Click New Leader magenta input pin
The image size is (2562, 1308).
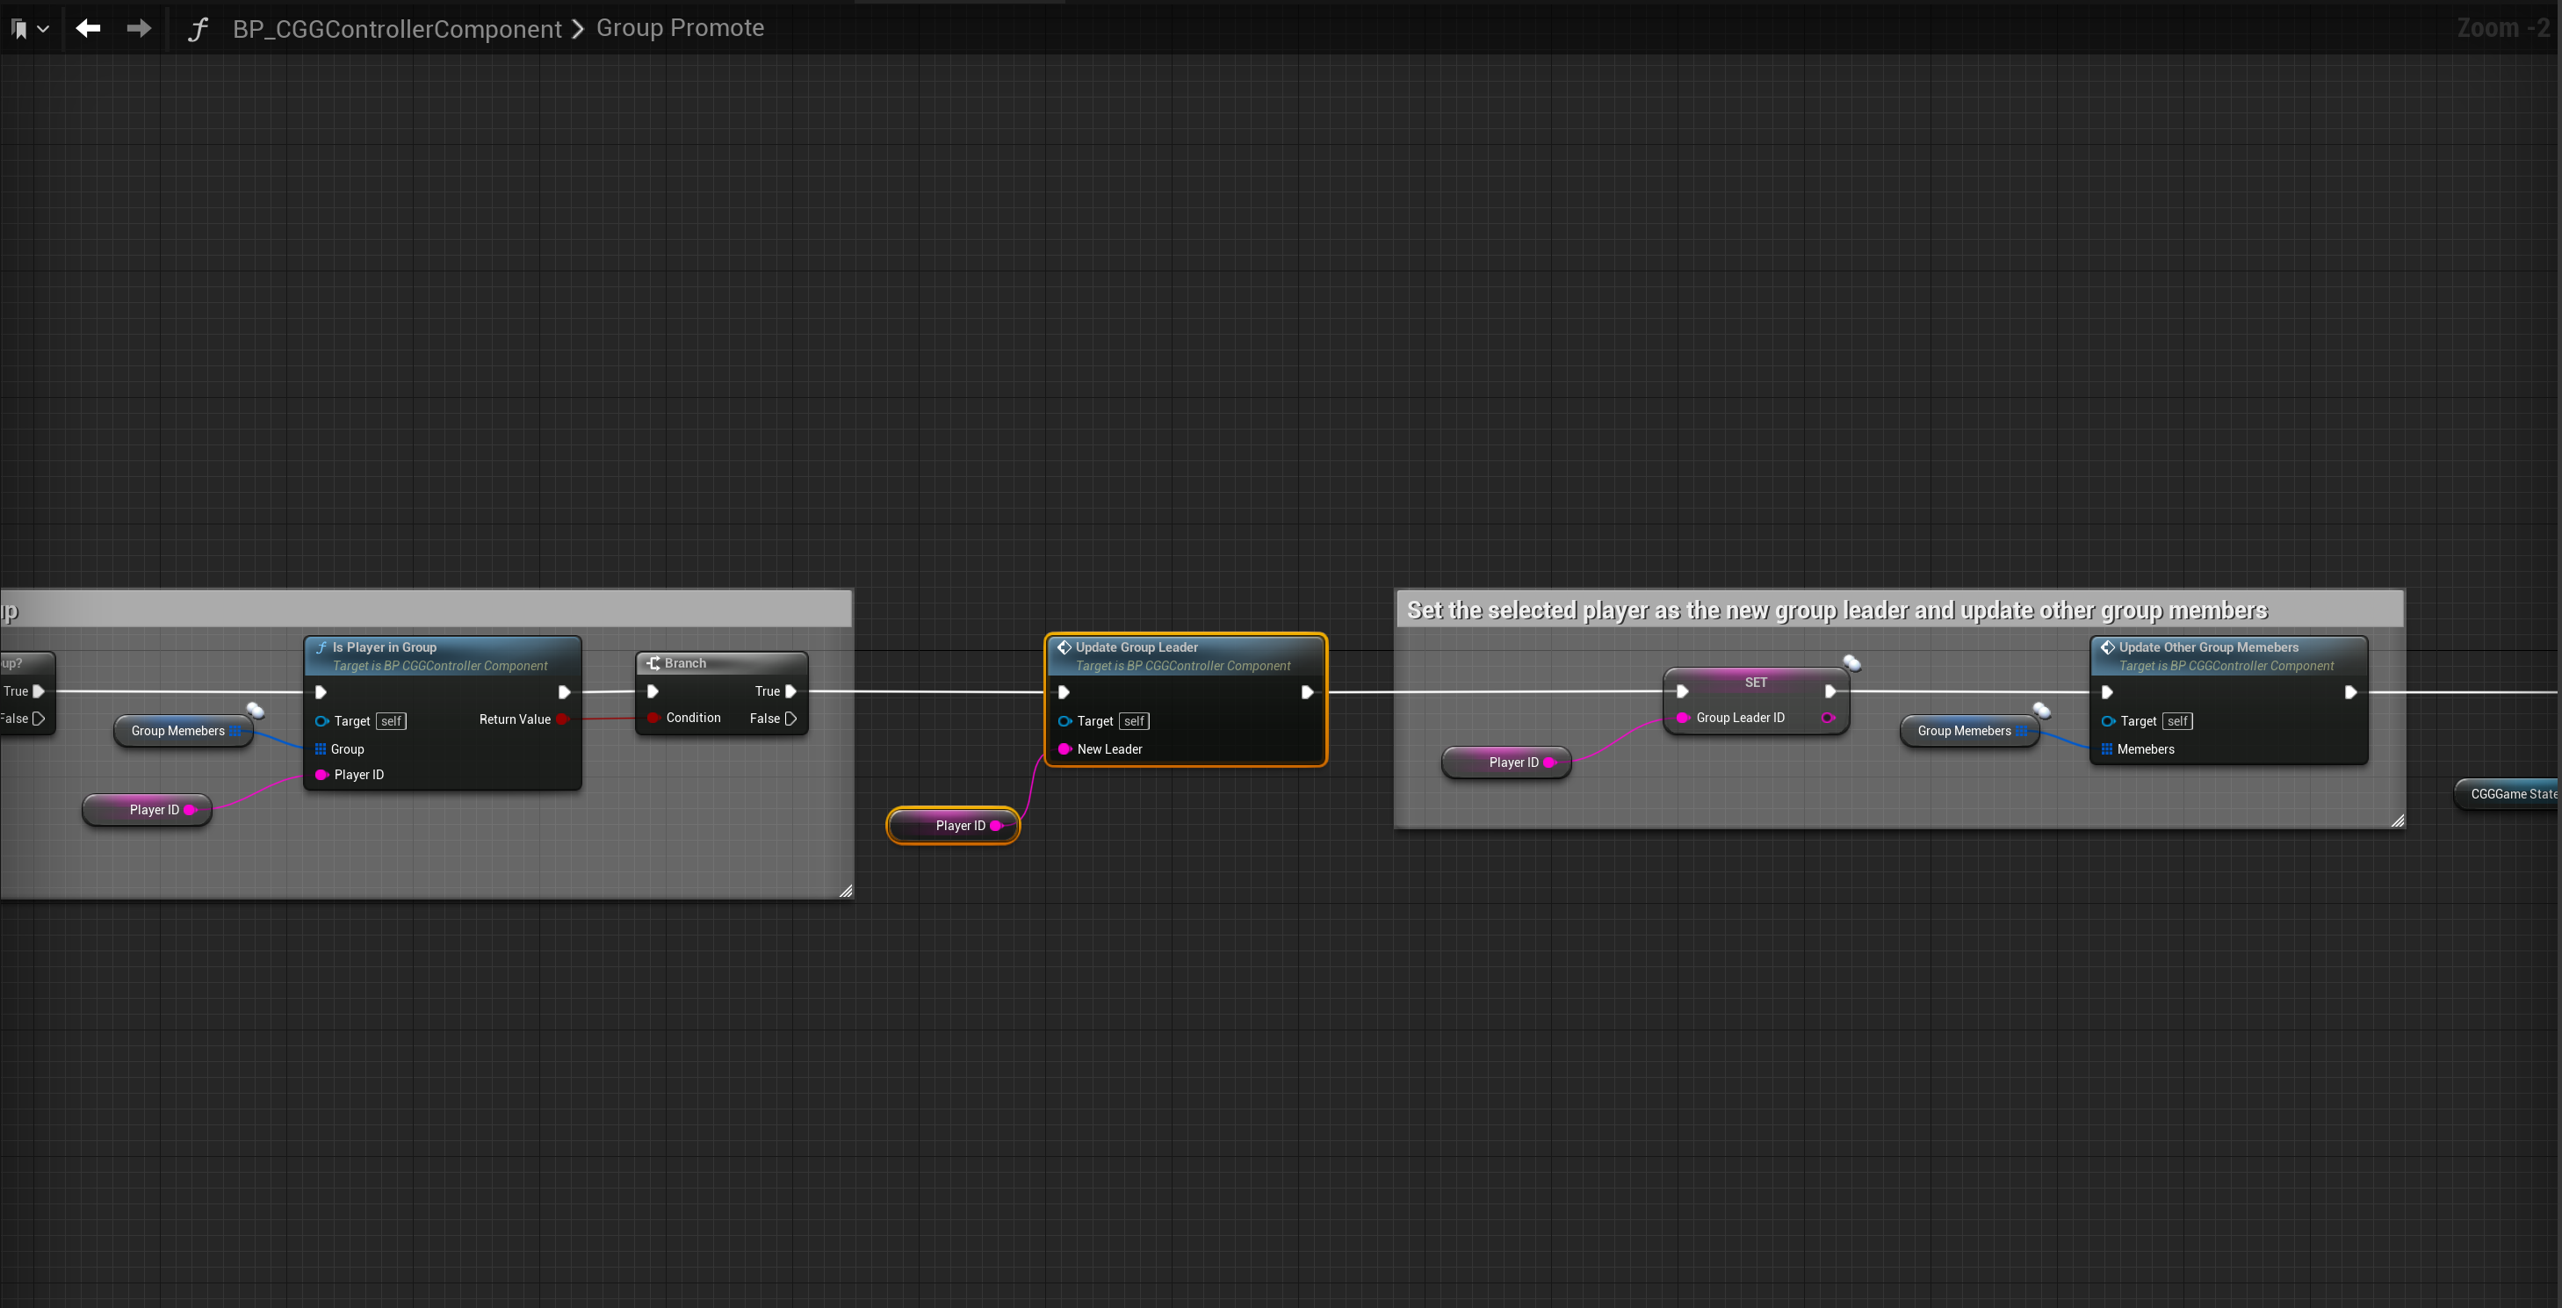point(1064,749)
